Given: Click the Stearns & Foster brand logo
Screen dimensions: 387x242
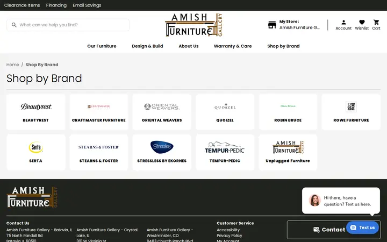Looking at the screenshot, I should (99, 147).
